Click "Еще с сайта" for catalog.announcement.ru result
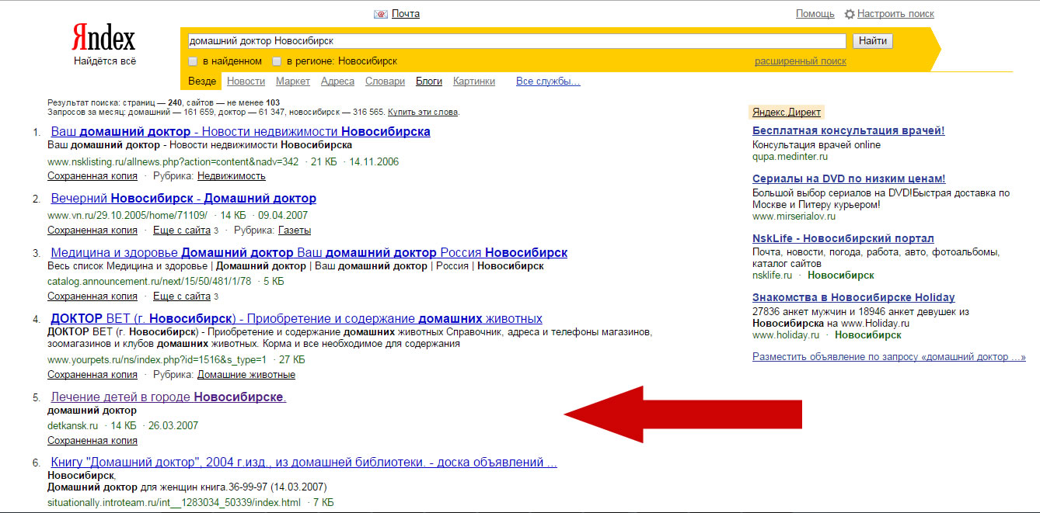Viewport: 1040px width, 513px height. click(x=182, y=296)
